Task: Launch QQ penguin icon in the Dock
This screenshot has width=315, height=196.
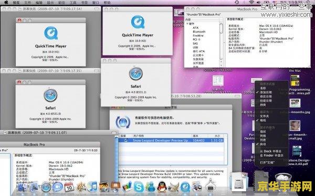Action: pos(162,187)
